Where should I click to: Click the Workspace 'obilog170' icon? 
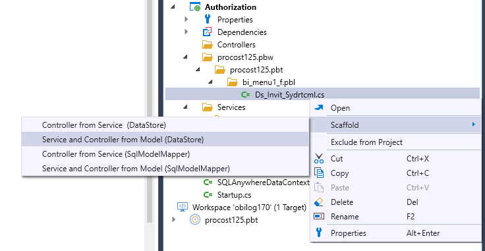pos(183,207)
